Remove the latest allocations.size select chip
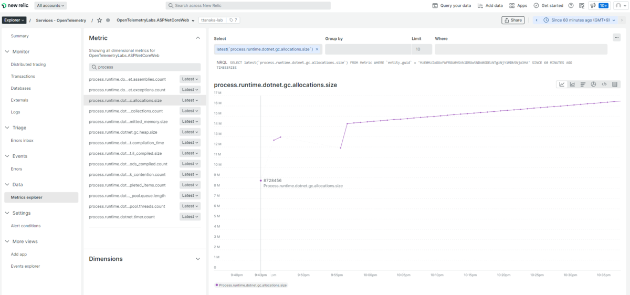The width and height of the screenshot is (630, 295). (317, 49)
